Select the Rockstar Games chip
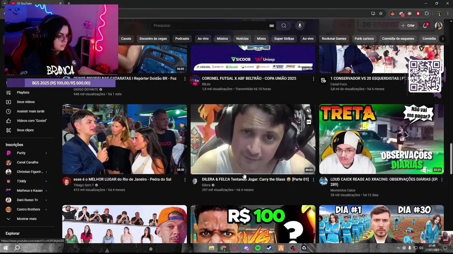The image size is (453, 254). pos(334,39)
